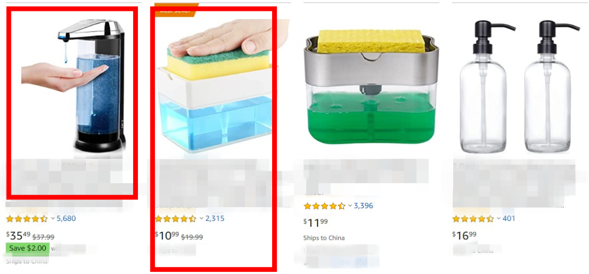Click the $35.49 price
Image resolution: width=589 pixels, height=274 pixels.
(19, 236)
